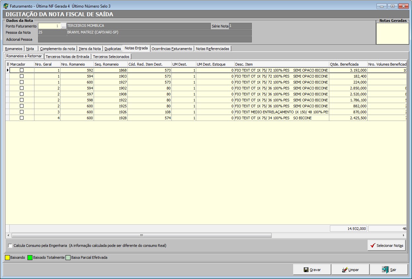Screen dimensions: 412x279
Task: Click the Limpar clear button
Action: pos(350,270)
